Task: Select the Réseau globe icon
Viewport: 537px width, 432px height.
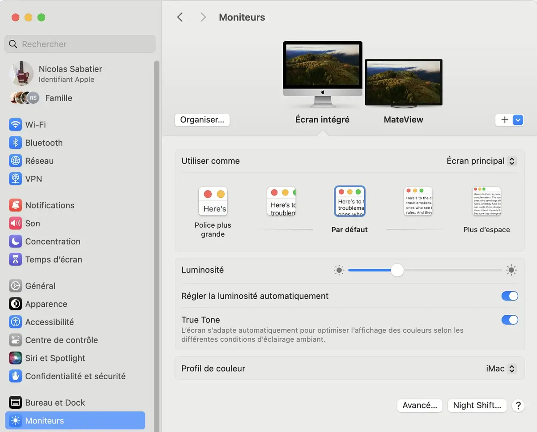Action: [16, 161]
